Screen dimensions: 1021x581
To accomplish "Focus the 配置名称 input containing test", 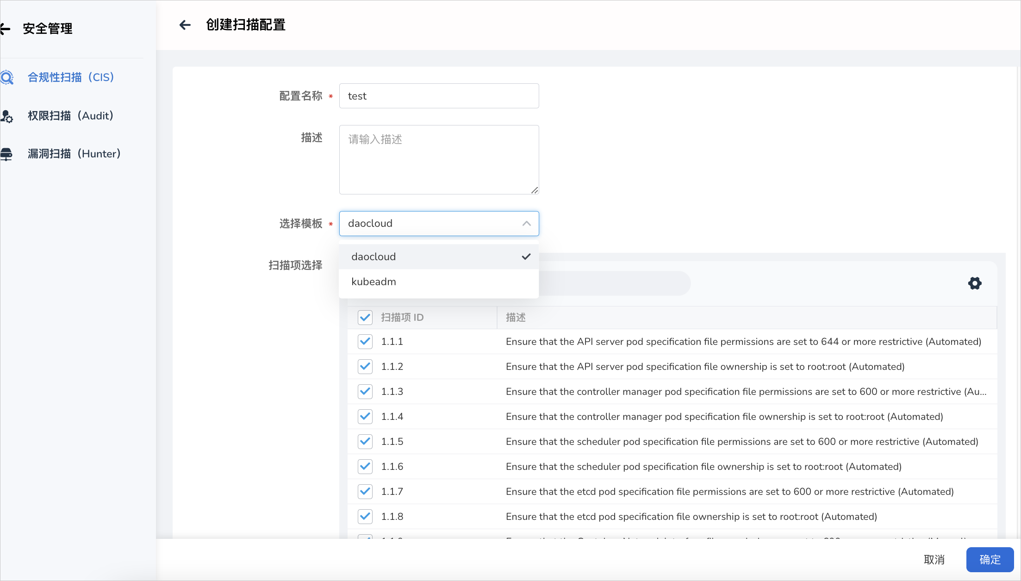I will (439, 96).
